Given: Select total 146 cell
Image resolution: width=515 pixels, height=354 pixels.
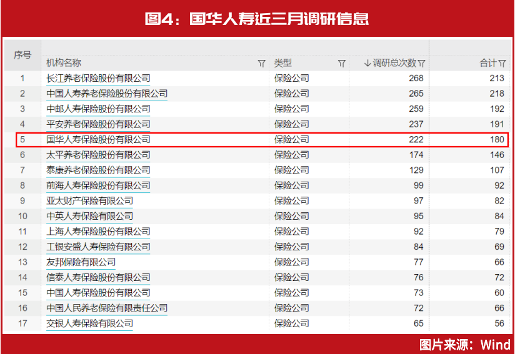Looking at the screenshot, I should tap(497, 155).
